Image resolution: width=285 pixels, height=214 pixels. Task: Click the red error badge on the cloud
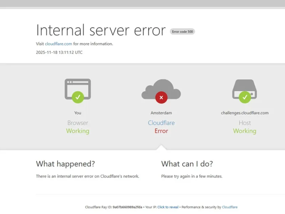tap(161, 97)
